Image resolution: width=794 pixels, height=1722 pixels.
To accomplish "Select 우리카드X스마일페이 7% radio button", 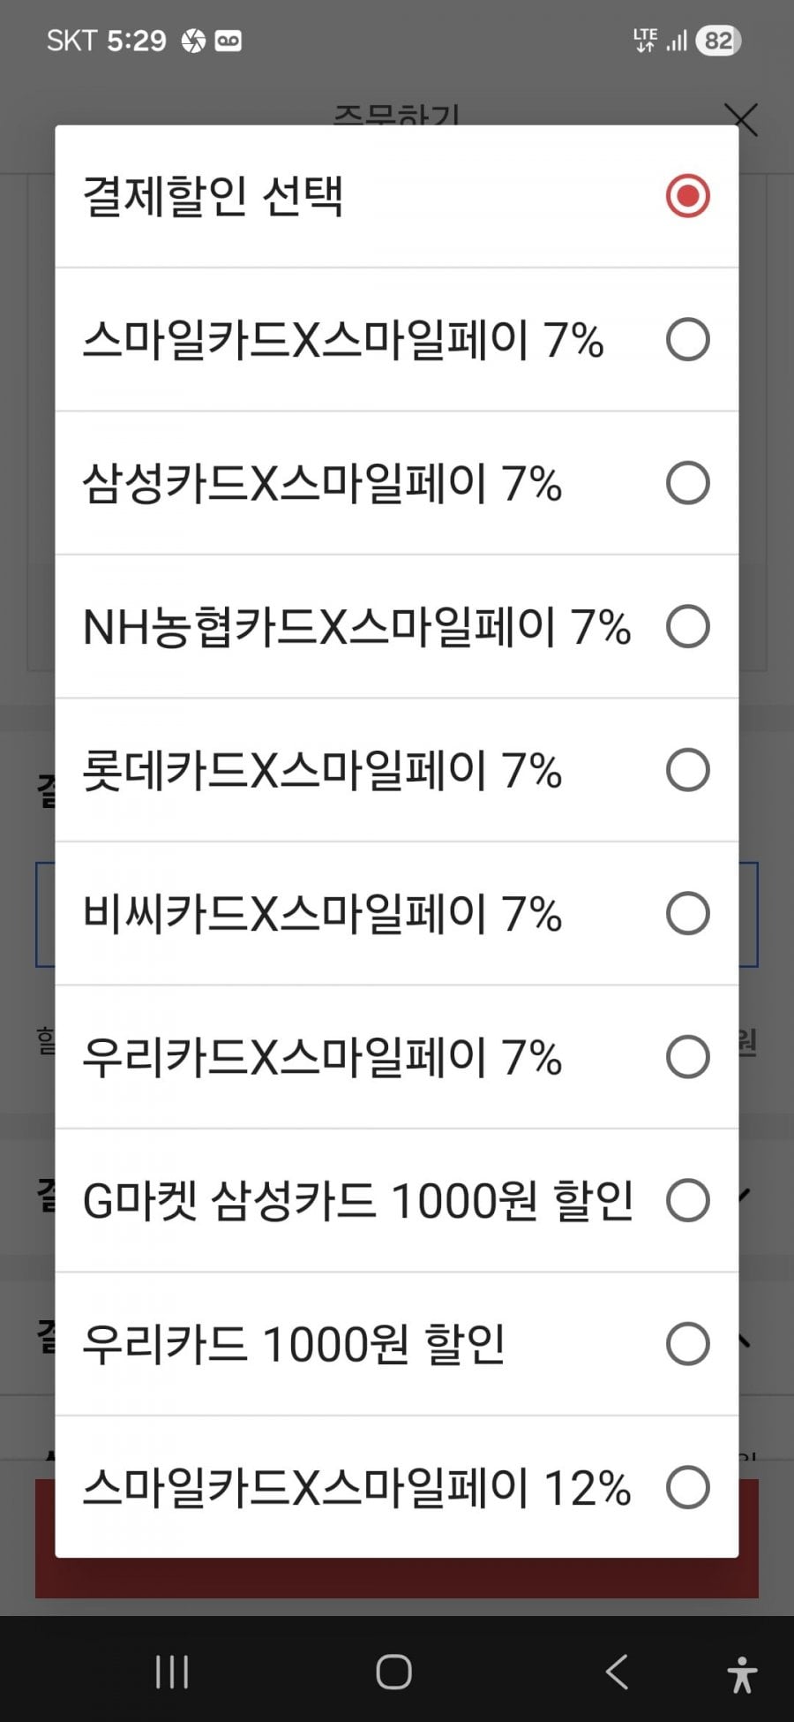I will click(687, 1057).
